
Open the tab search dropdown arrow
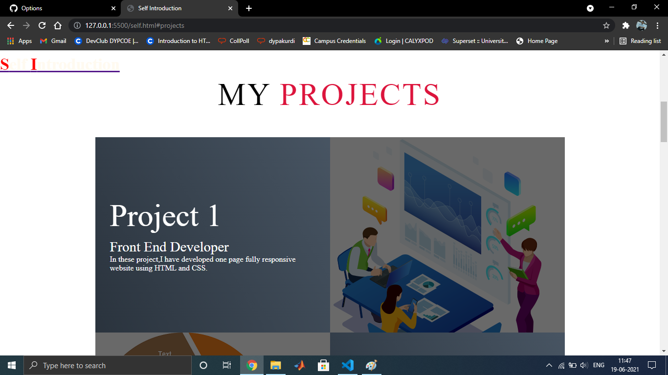click(590, 8)
